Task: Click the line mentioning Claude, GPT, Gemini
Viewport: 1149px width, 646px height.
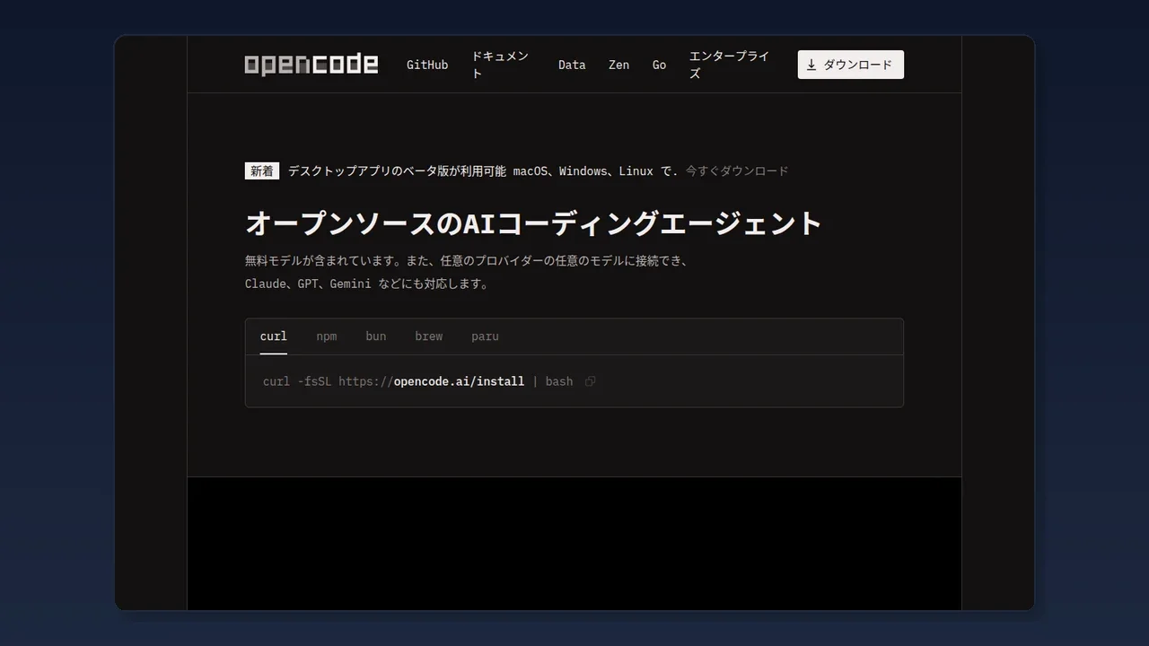Action: point(368,284)
